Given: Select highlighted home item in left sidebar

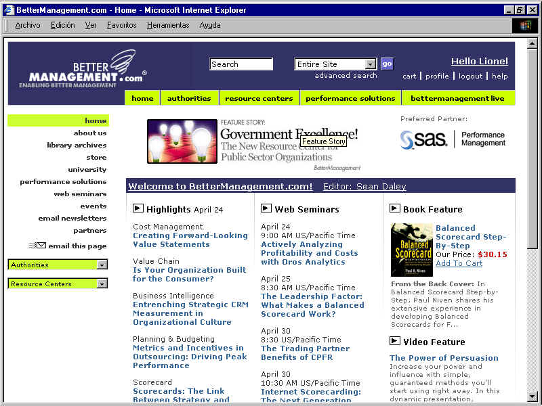Looking at the screenshot, I should 58,120.
